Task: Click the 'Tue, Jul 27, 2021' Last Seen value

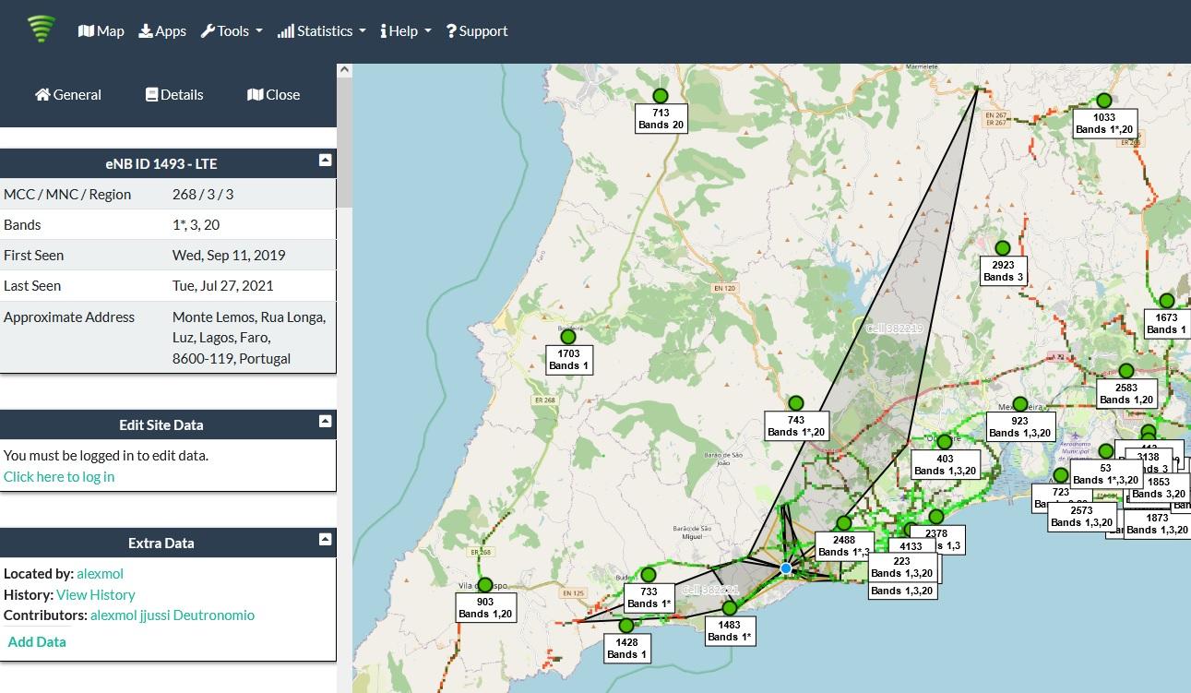Action: 223,285
